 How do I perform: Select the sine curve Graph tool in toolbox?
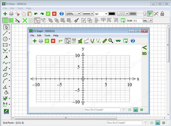click(5, 63)
